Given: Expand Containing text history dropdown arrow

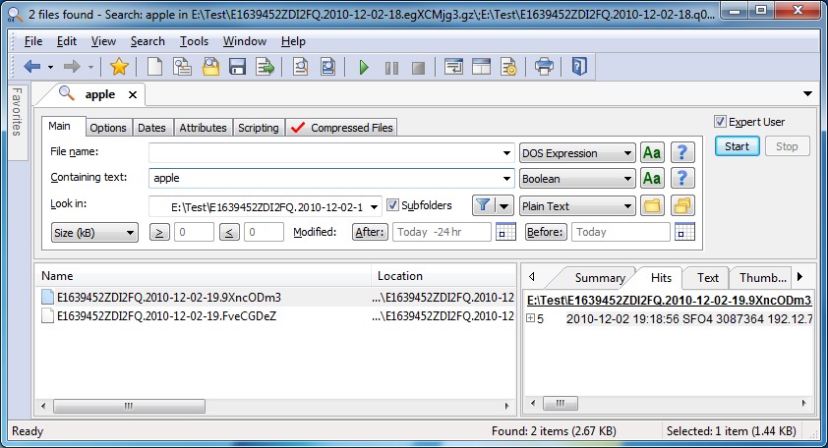Looking at the screenshot, I should point(506,179).
